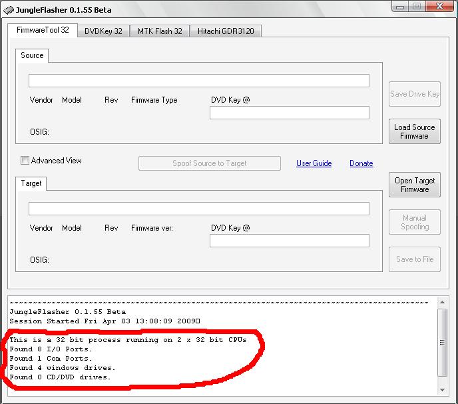Image resolution: width=458 pixels, height=404 pixels.
Task: Click the log scrollbar thumb
Action: tap(442, 342)
